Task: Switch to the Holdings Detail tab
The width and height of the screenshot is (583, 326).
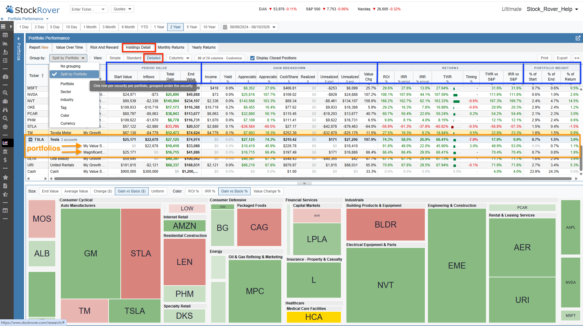Action: [x=138, y=47]
